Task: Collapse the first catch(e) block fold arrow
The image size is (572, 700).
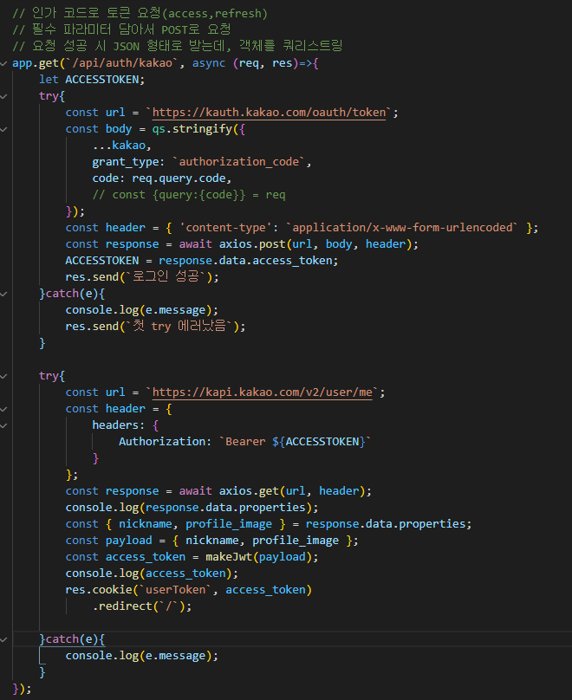Action: click(3, 295)
